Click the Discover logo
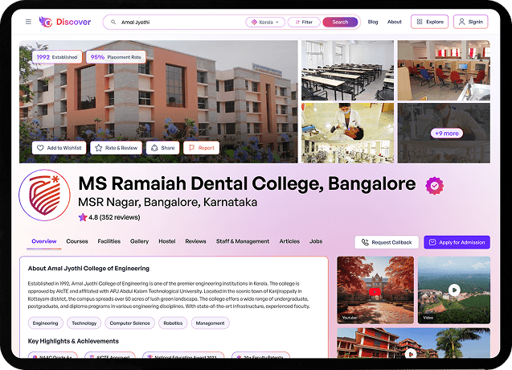The image size is (512, 370). click(x=64, y=22)
